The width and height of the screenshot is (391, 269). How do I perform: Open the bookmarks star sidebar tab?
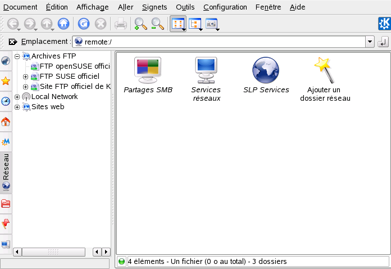(6, 81)
